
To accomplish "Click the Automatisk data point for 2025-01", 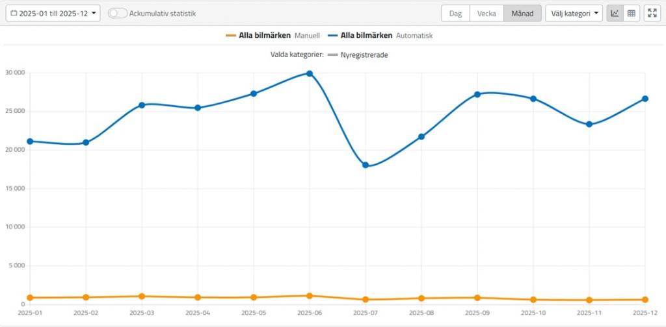I will click(30, 141).
